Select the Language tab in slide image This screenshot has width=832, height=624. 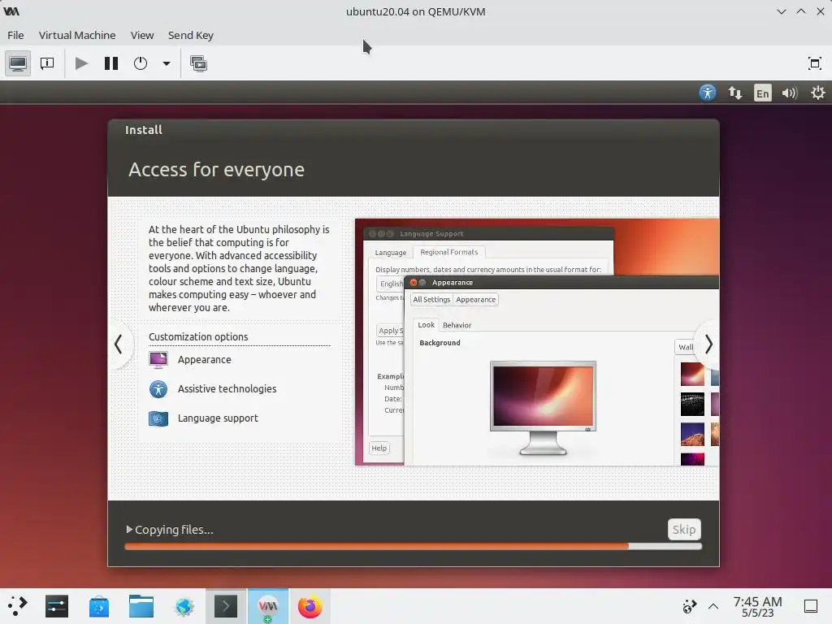tap(391, 253)
